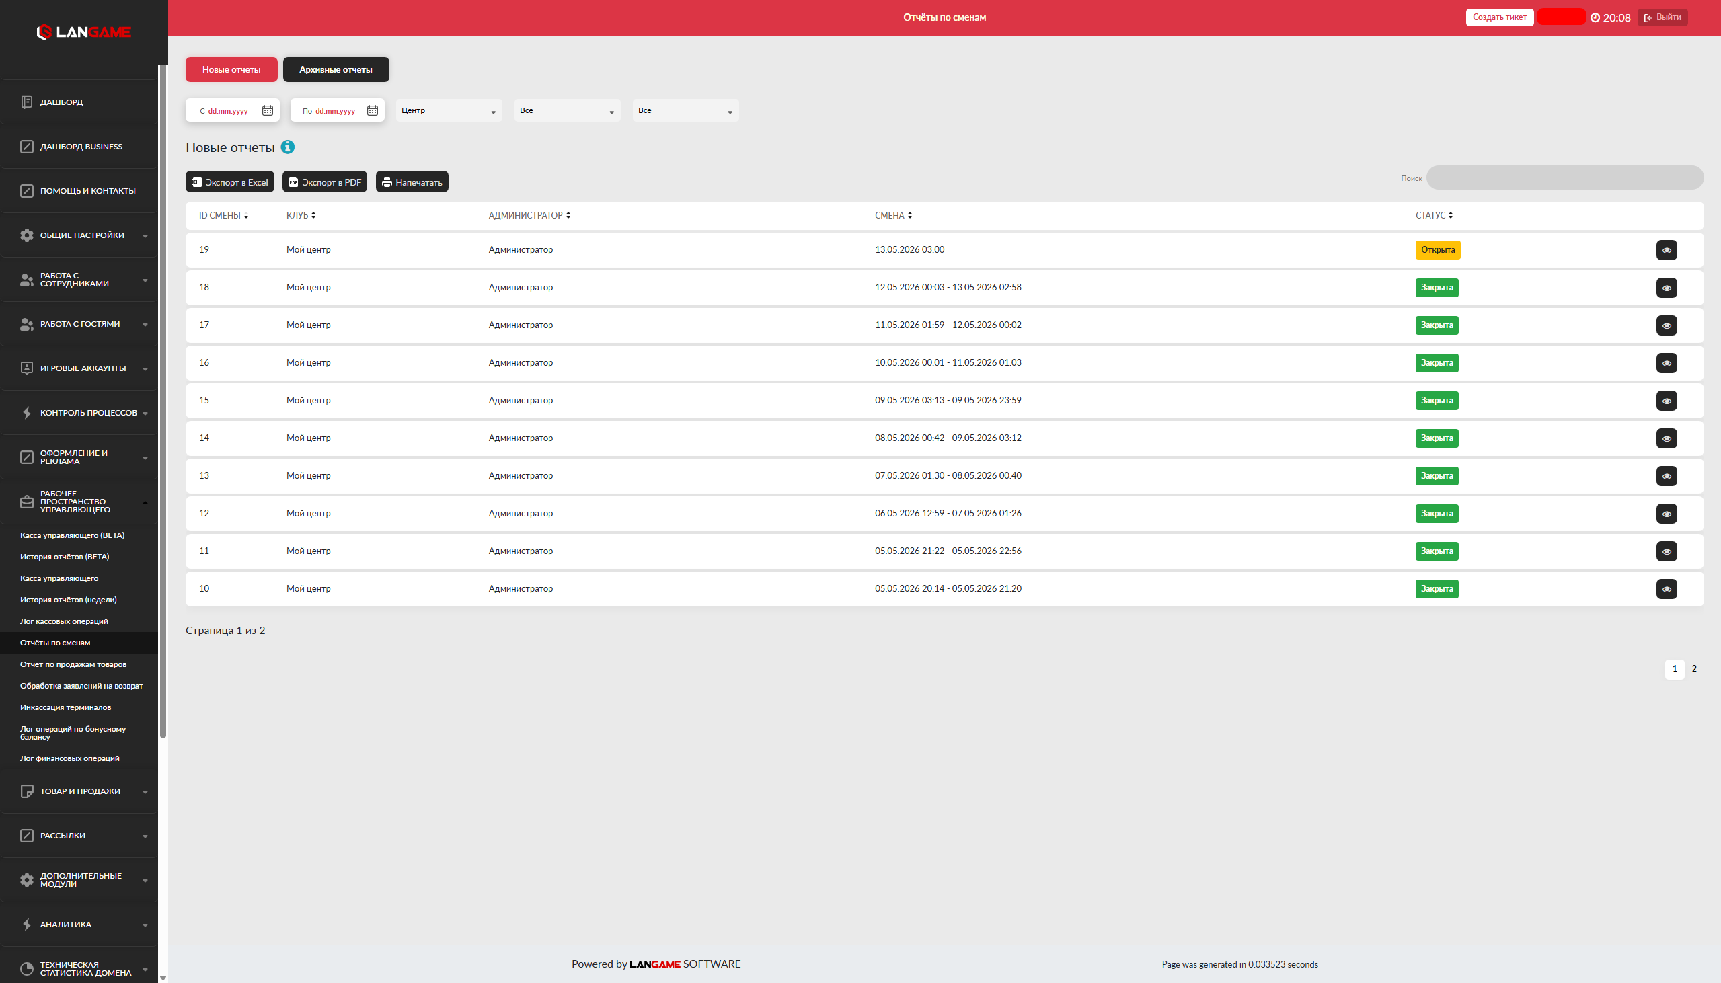
Task: Click Создать тикет button
Action: tap(1500, 17)
